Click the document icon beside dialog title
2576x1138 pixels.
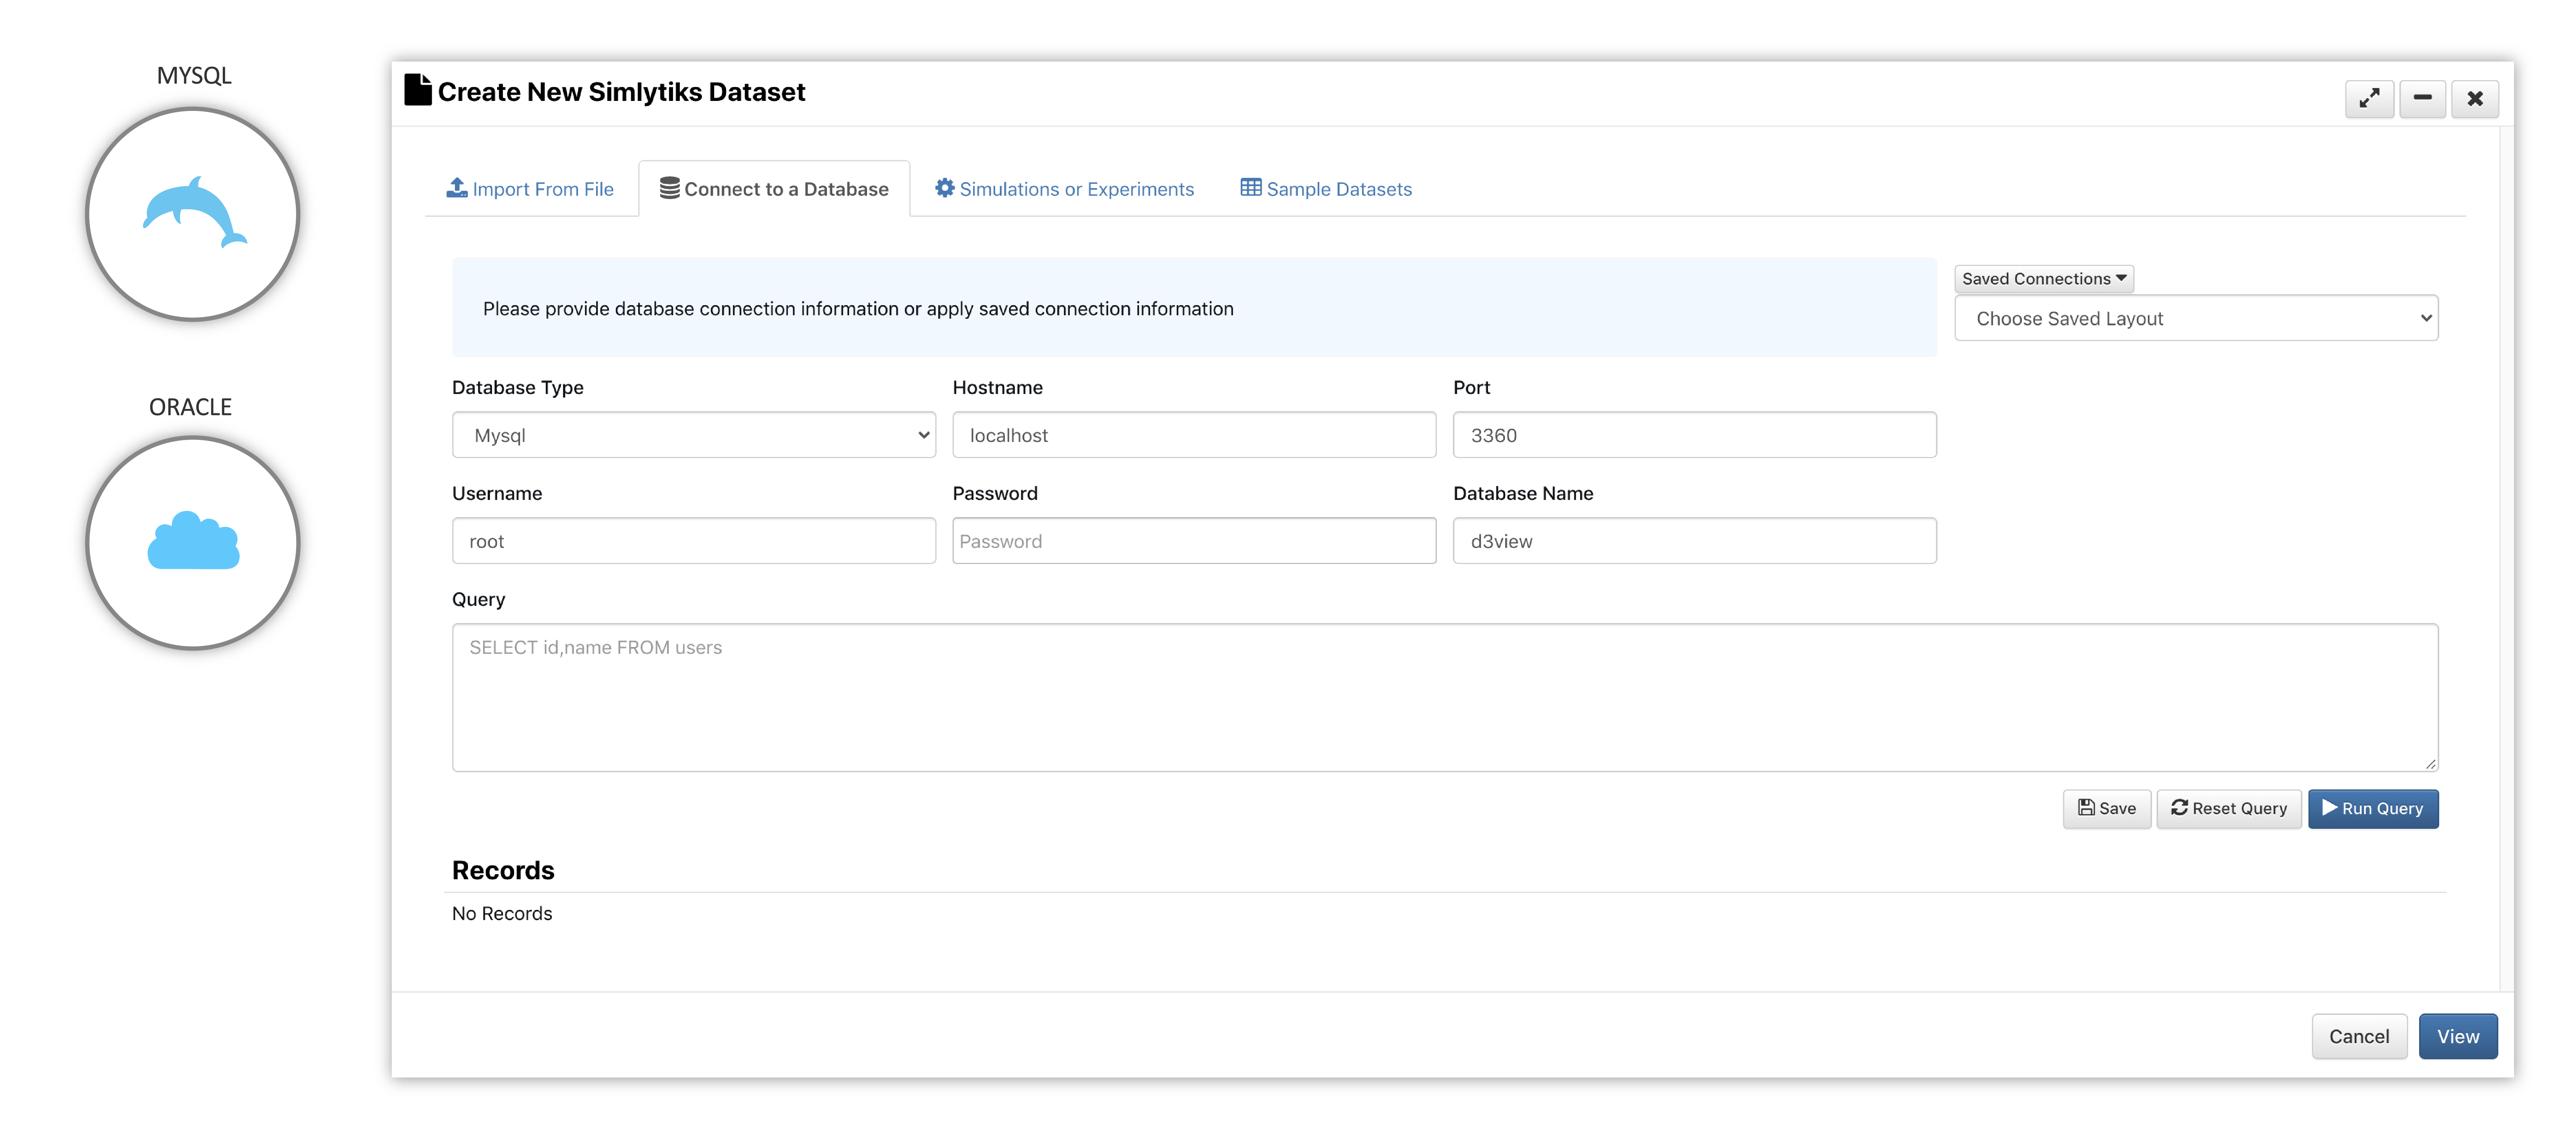coord(418,90)
